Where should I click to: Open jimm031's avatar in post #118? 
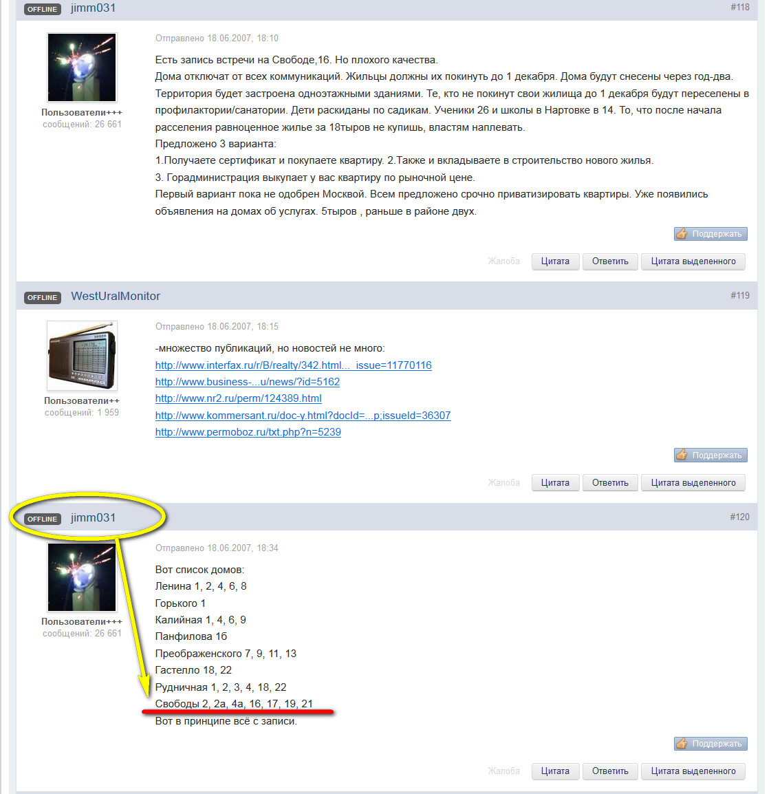tap(82, 67)
